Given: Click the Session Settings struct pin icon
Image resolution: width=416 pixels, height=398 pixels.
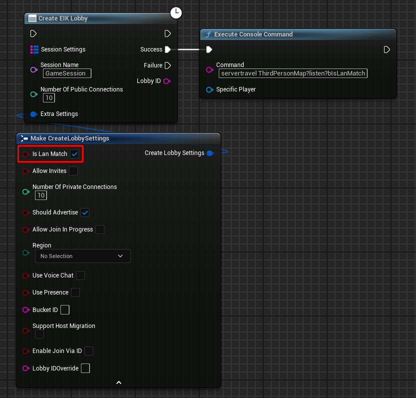Looking at the screenshot, I should (34, 49).
